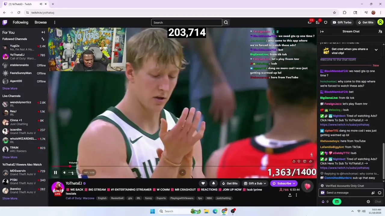Expand Show More under Live Channels
385x216 pixels.
click(10, 157)
